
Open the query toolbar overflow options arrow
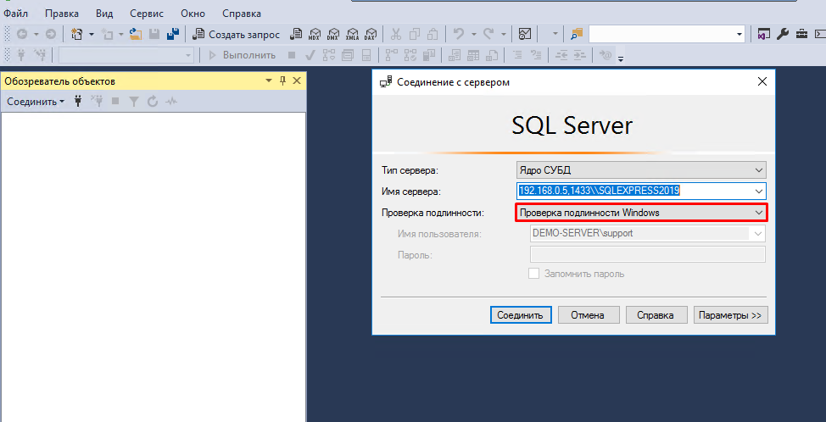pos(621,58)
